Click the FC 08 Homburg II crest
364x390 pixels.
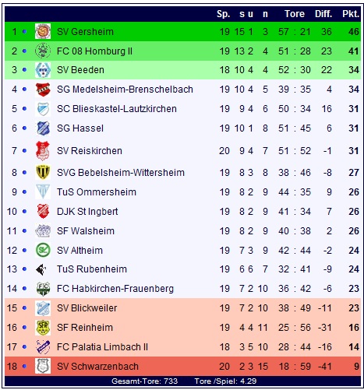tap(43, 51)
